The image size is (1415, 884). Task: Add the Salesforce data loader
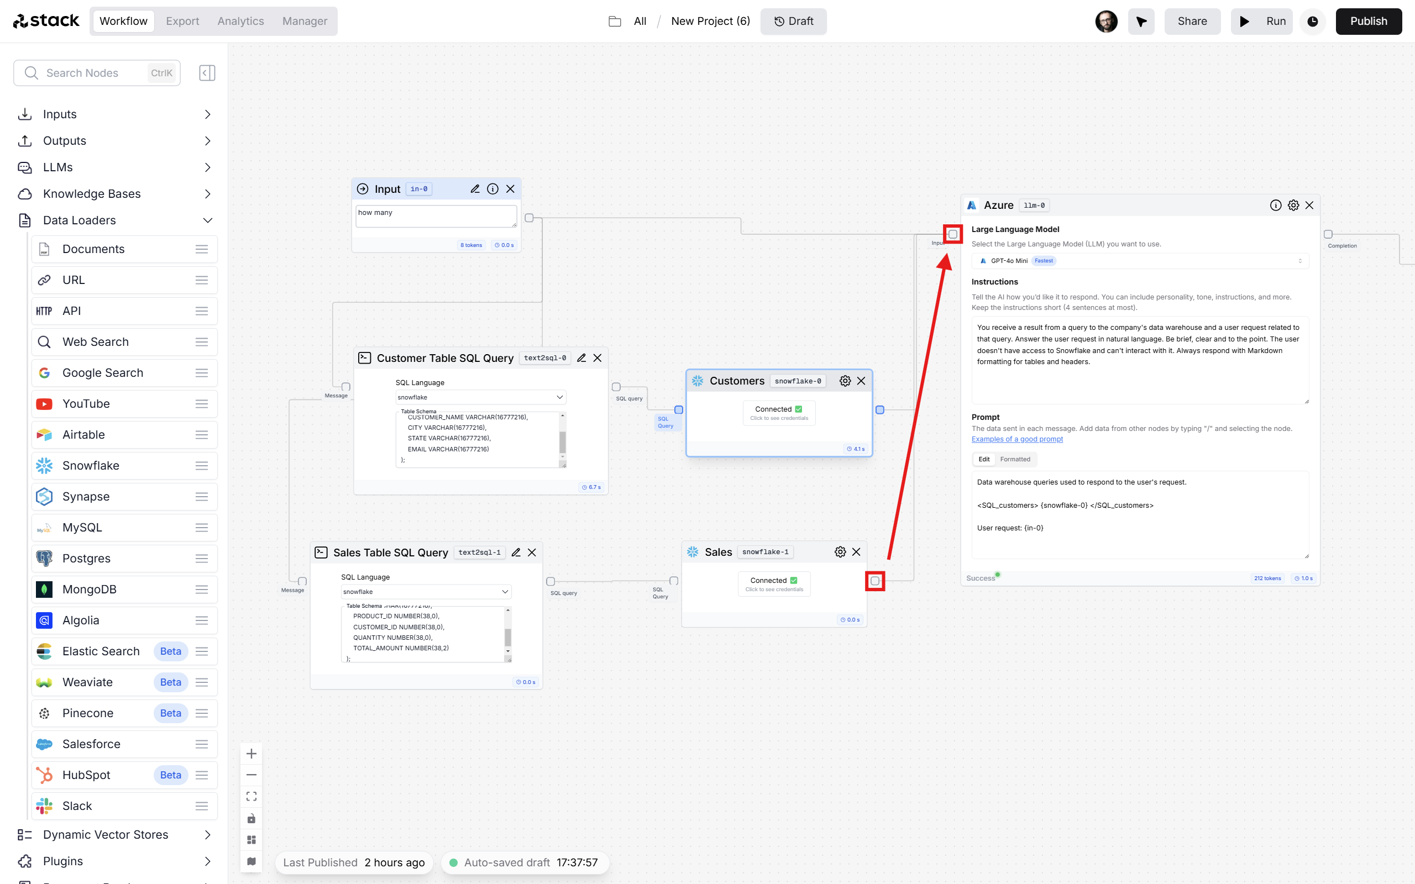(124, 744)
